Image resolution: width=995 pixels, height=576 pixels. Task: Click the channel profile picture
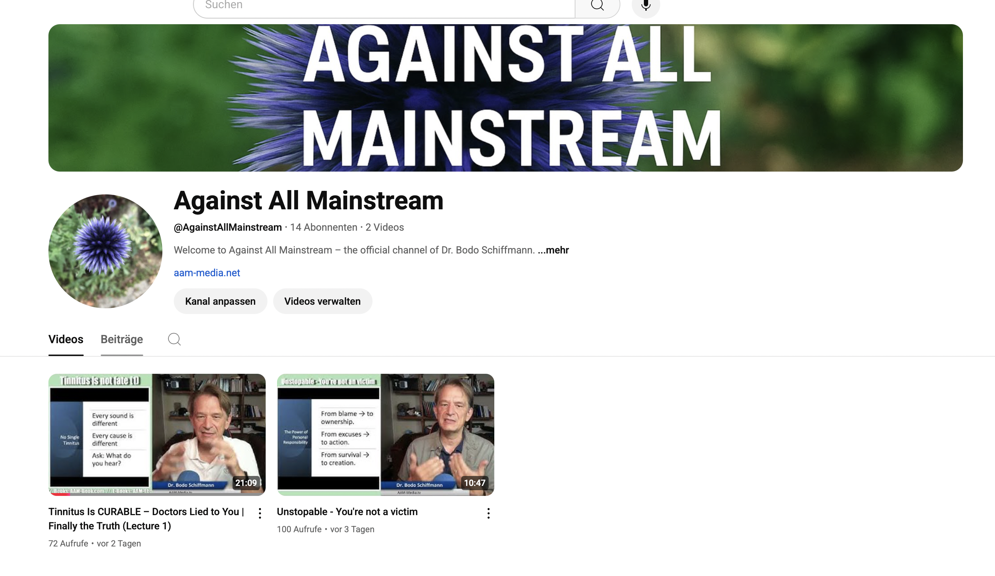(105, 252)
